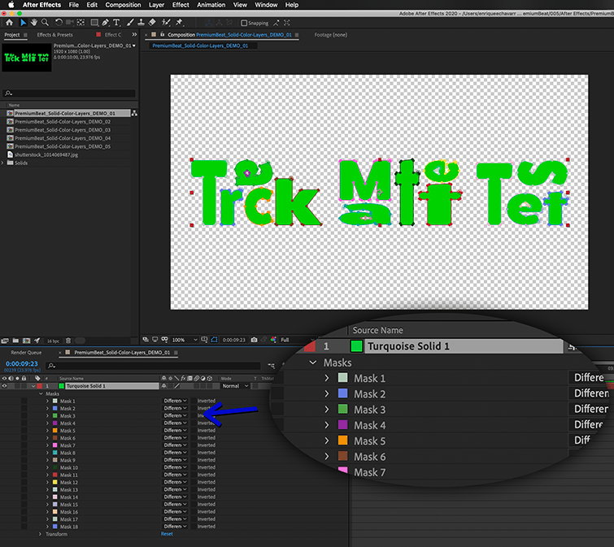Select the Brush tool

point(130,23)
